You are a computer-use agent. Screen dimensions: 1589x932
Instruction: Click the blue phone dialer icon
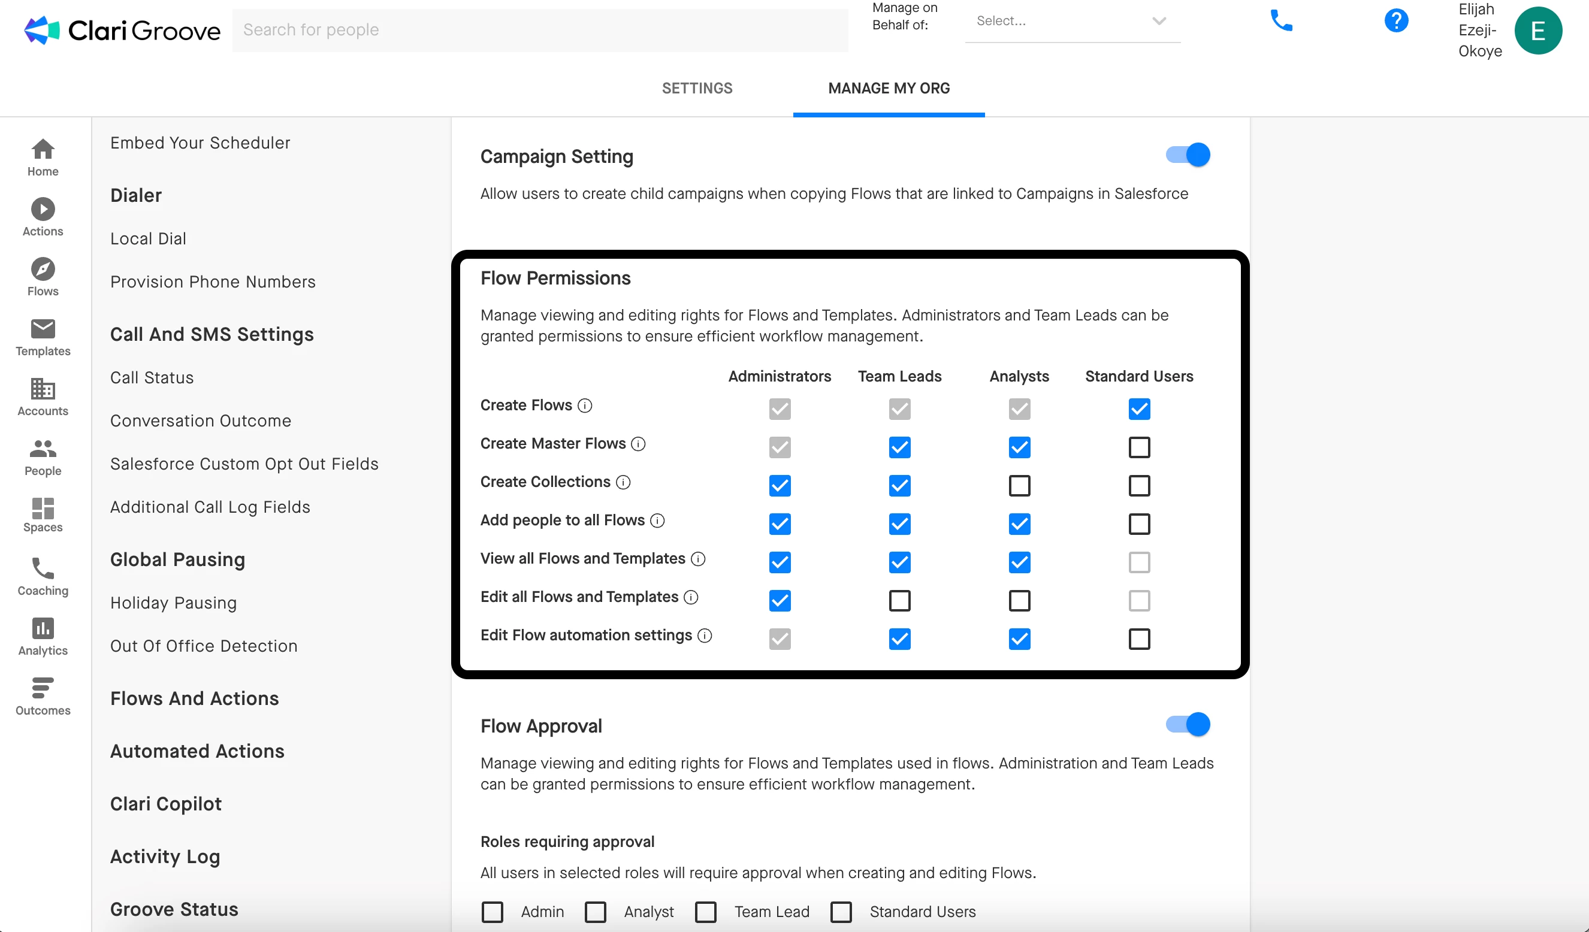click(1280, 21)
